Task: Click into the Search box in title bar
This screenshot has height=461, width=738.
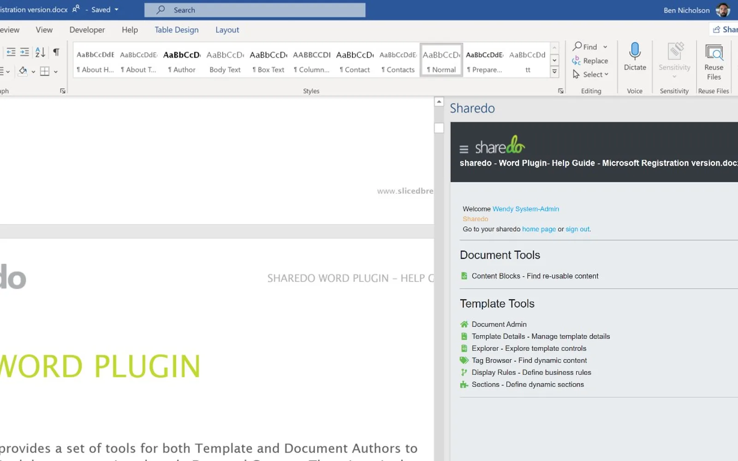Action: 255,10
